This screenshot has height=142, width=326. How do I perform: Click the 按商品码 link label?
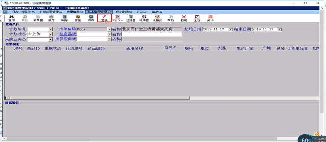(67, 34)
